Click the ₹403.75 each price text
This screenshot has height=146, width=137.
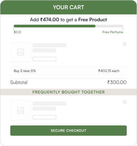click(x=109, y=71)
